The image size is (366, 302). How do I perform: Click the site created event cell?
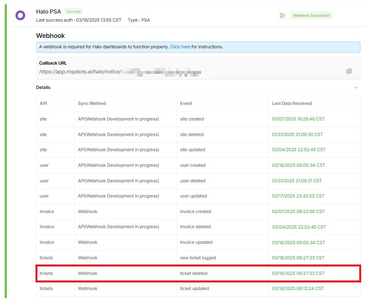pyautogui.click(x=192, y=119)
